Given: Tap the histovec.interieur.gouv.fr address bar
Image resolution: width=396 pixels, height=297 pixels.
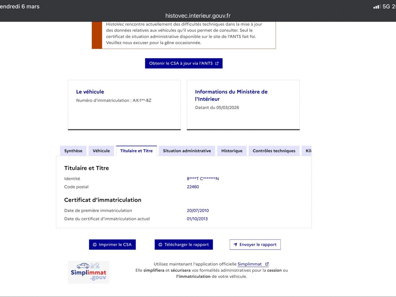Looking at the screenshot, I should click(x=198, y=16).
